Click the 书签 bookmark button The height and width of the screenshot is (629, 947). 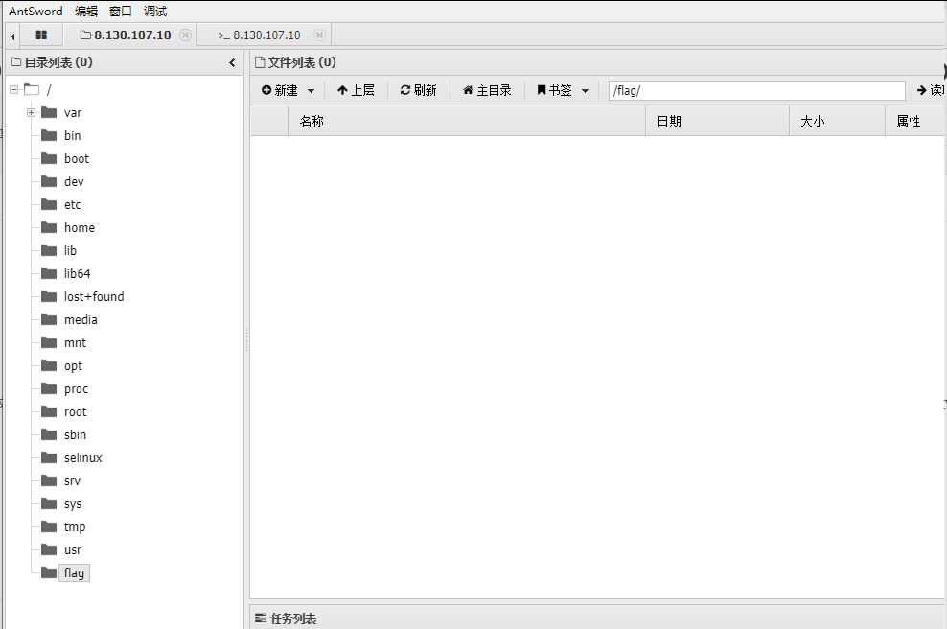coord(554,91)
